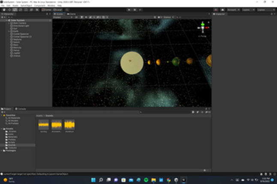Viewport: 277px width, 184px height.
Task: Toggle the grid snapping icon in the toolbar
Action: point(67,10)
